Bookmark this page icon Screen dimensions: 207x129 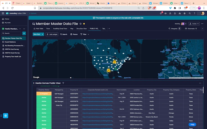35,8
